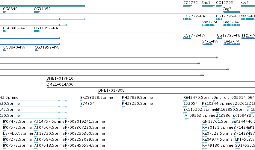Select the DME1-014A06 clone label
This screenshot has height=150, width=255.
coord(60,84)
